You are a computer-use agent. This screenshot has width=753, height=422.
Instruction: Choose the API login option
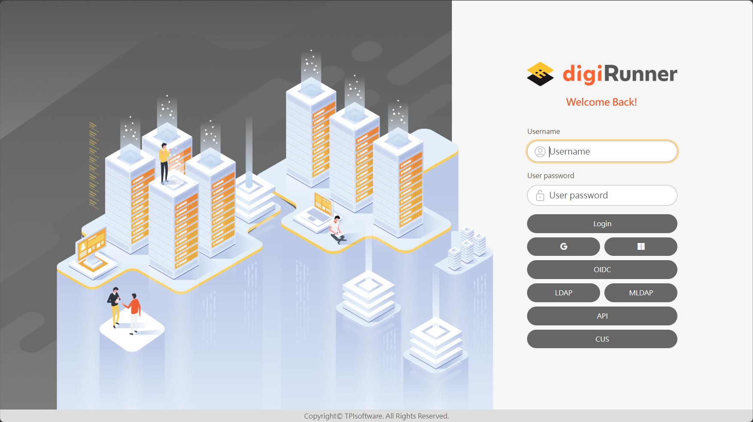coord(602,316)
